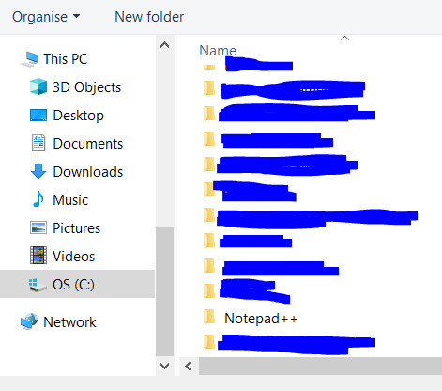Sort by the Name column header

[218, 51]
